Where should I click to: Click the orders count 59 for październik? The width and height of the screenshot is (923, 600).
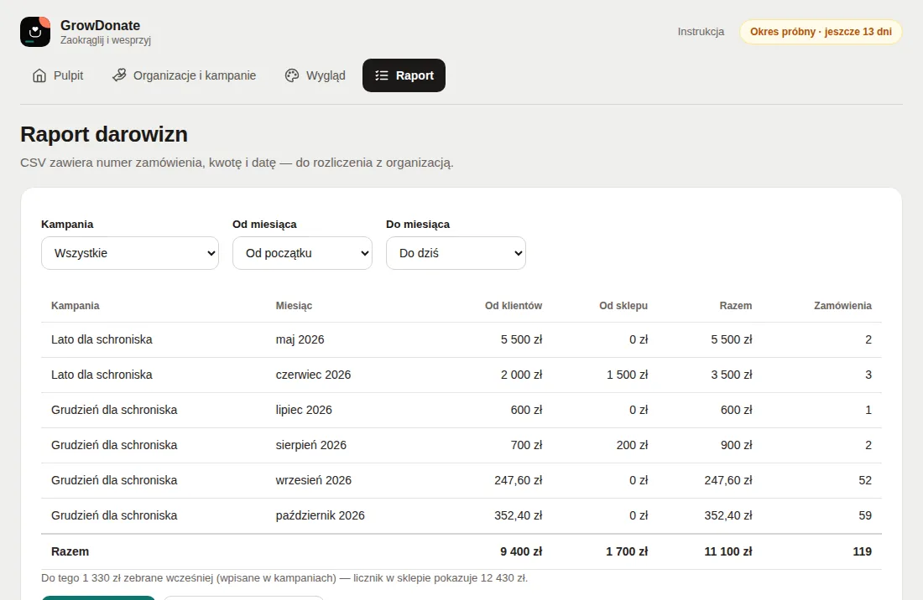click(x=865, y=516)
